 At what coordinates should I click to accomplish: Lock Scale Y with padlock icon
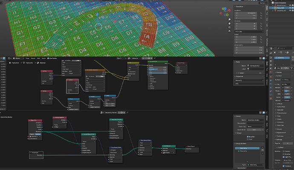(261, 39)
